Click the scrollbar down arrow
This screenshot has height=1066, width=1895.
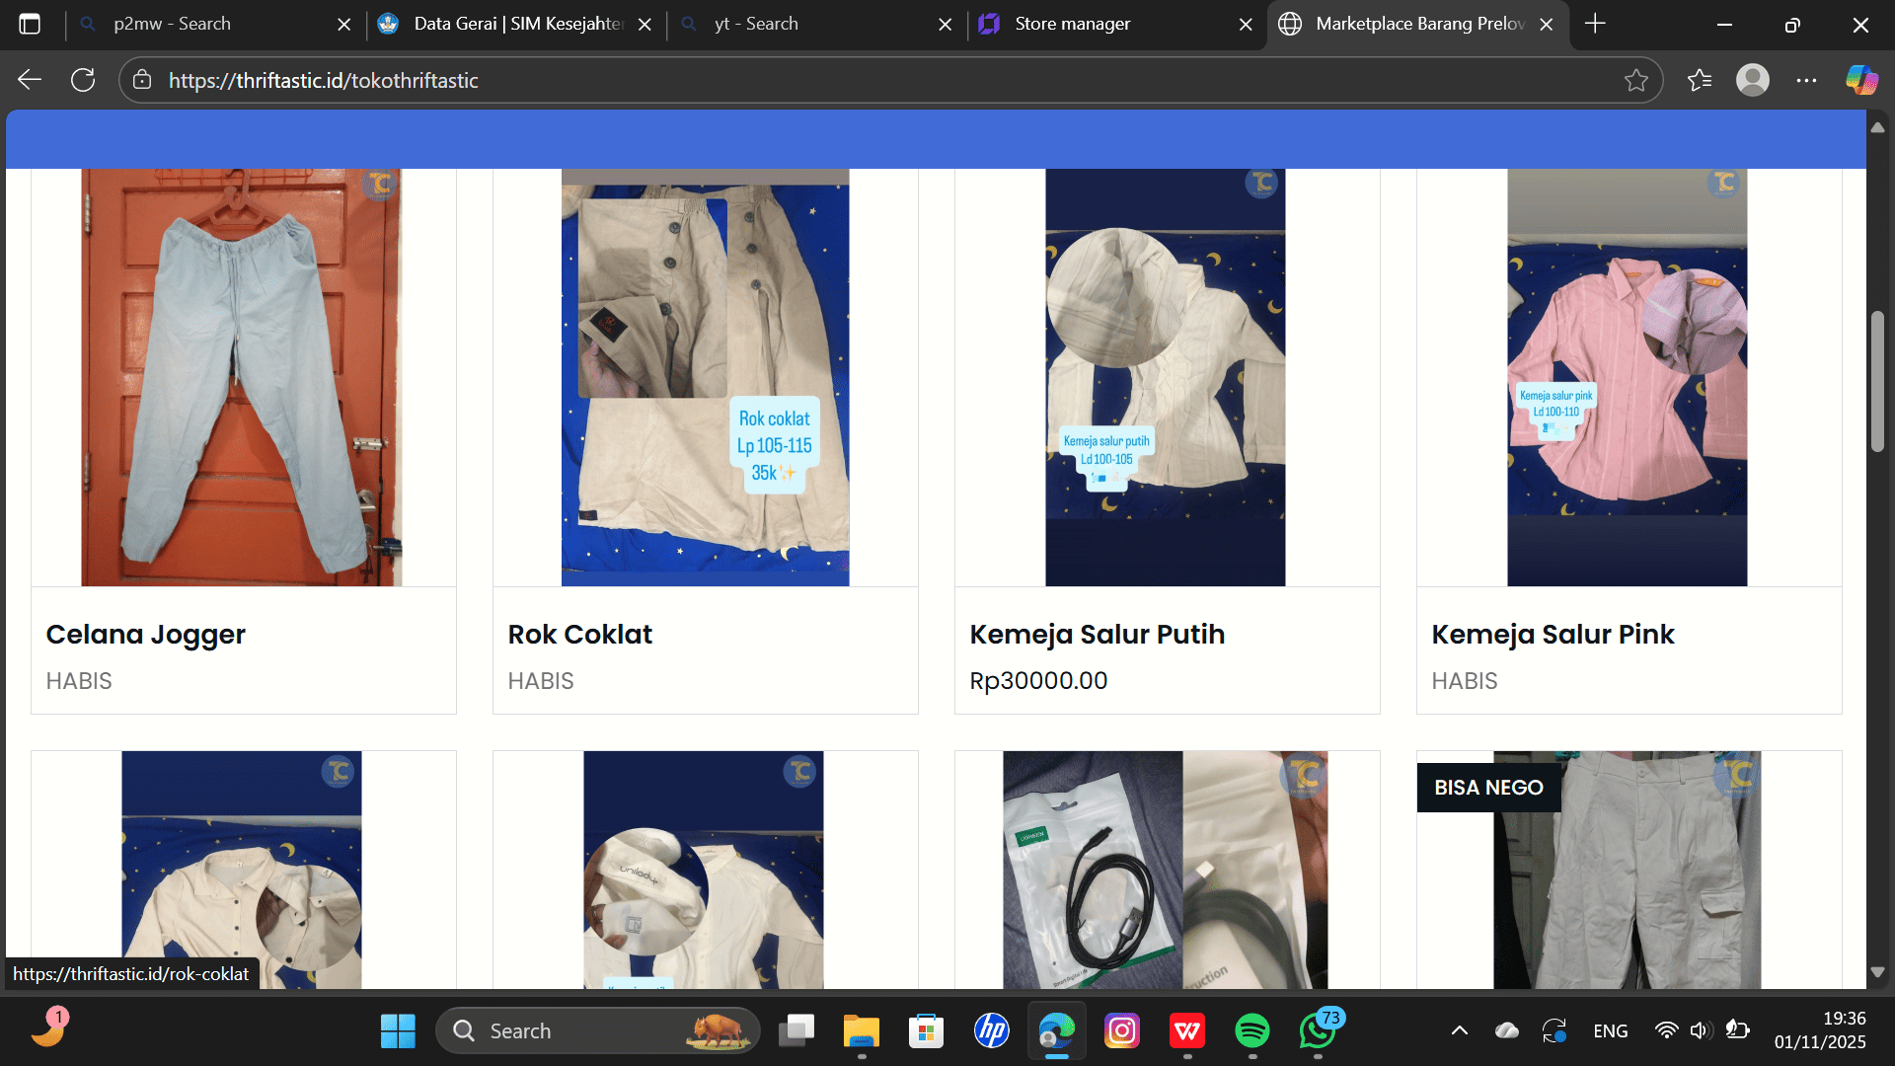click(x=1877, y=972)
